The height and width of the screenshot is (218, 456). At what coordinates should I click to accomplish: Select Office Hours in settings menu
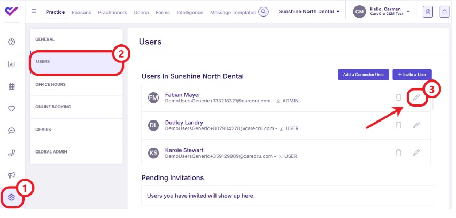point(50,84)
